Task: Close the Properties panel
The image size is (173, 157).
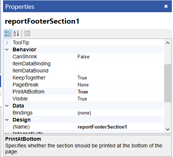Action: click(166, 6)
